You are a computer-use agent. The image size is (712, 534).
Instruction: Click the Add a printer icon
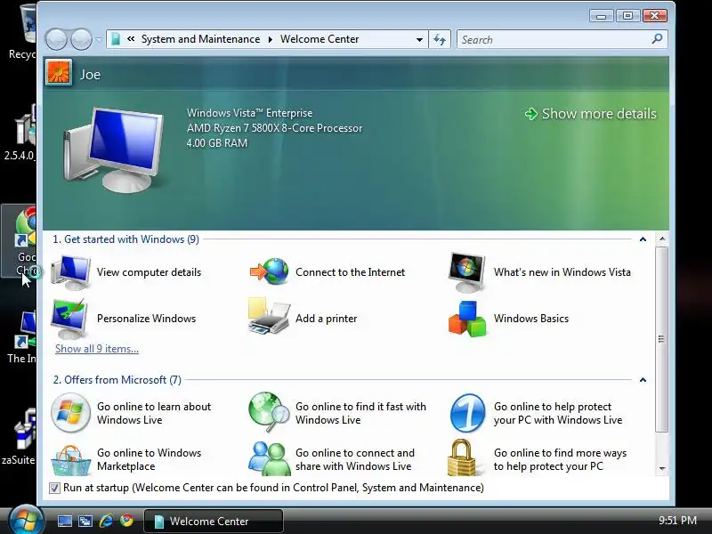[269, 317]
